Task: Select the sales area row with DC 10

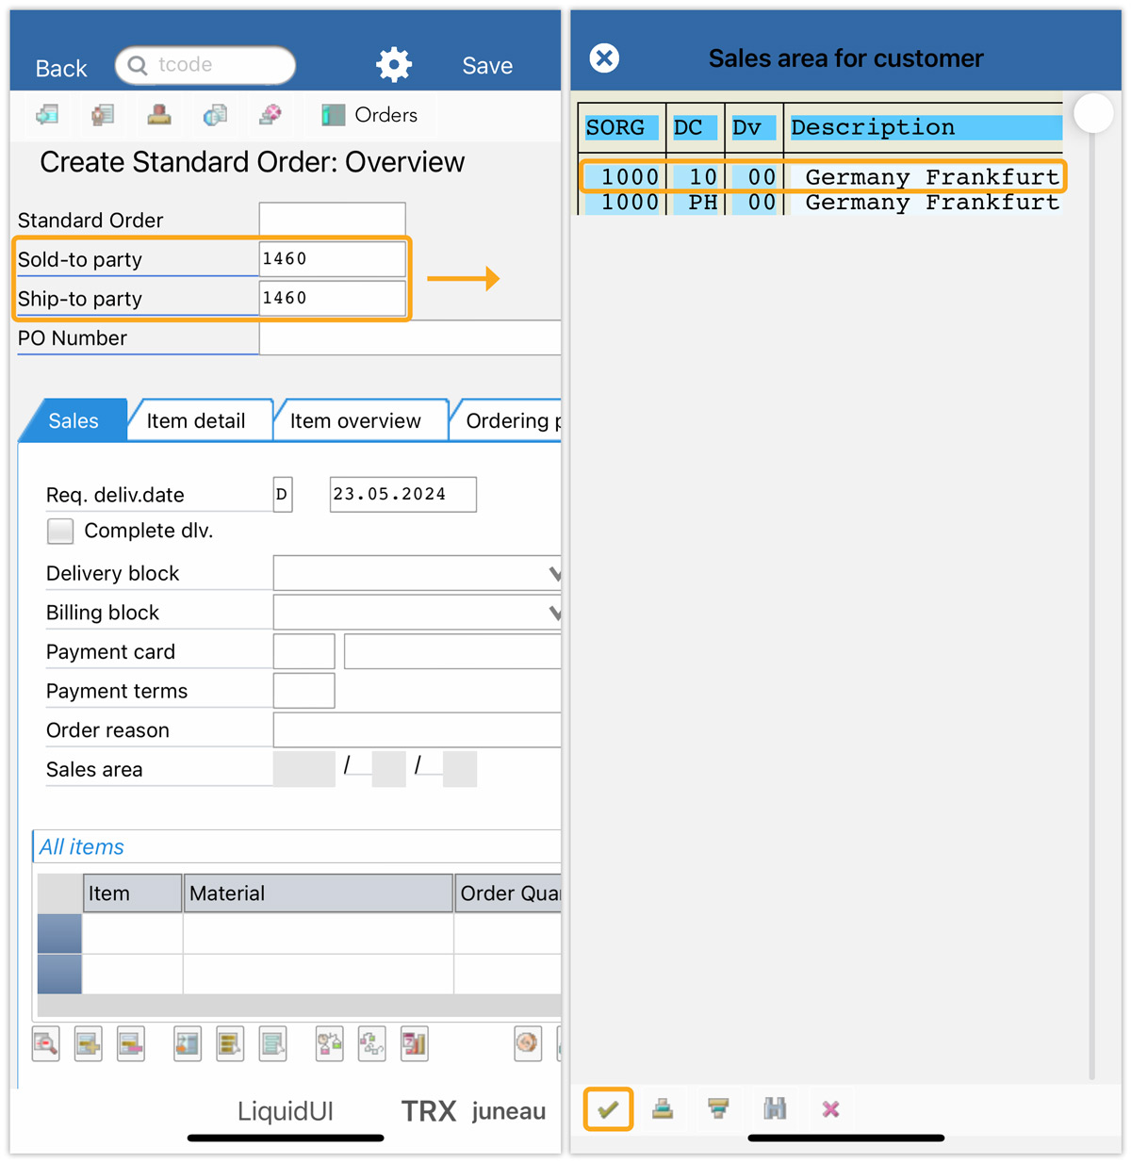Action: pos(820,177)
